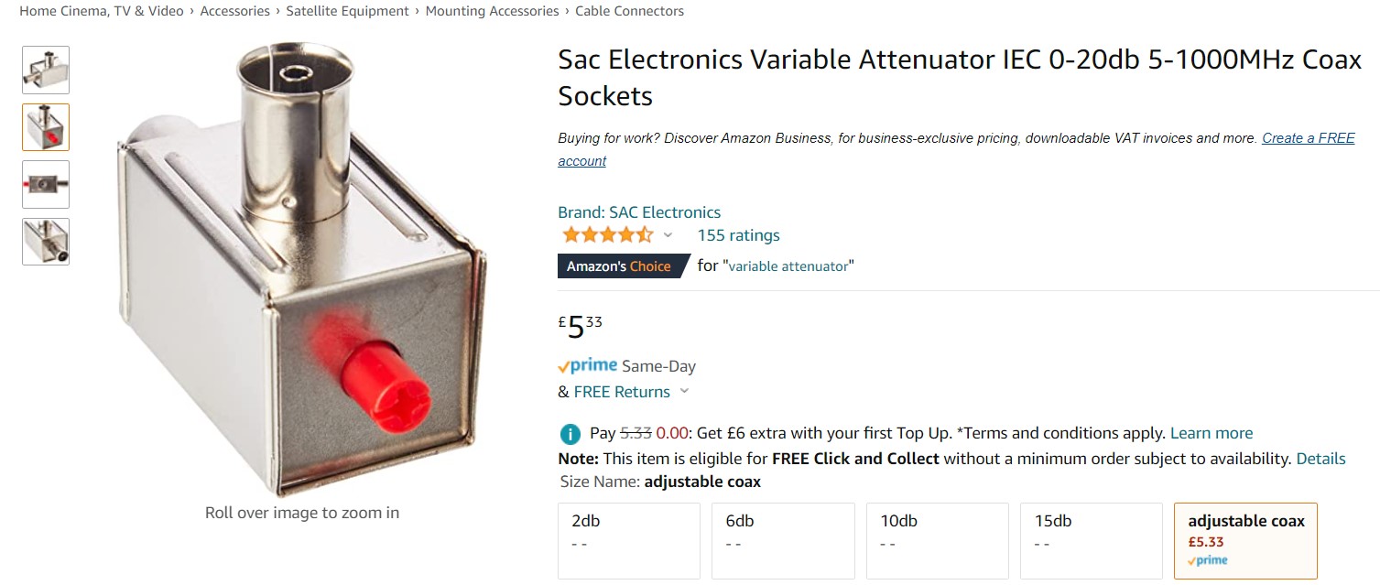Select the 15db size option
Image resolution: width=1380 pixels, height=585 pixels.
click(1091, 540)
